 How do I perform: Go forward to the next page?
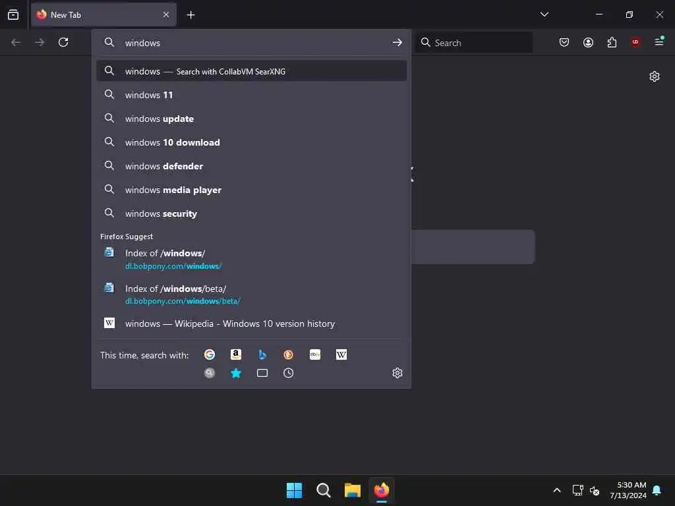[40, 42]
